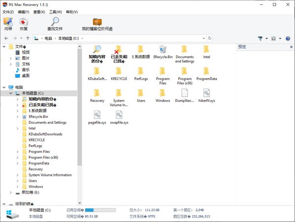The image size is (295, 222).
Task: Select the hiberfil.sys file icon
Action: (x=206, y=93)
